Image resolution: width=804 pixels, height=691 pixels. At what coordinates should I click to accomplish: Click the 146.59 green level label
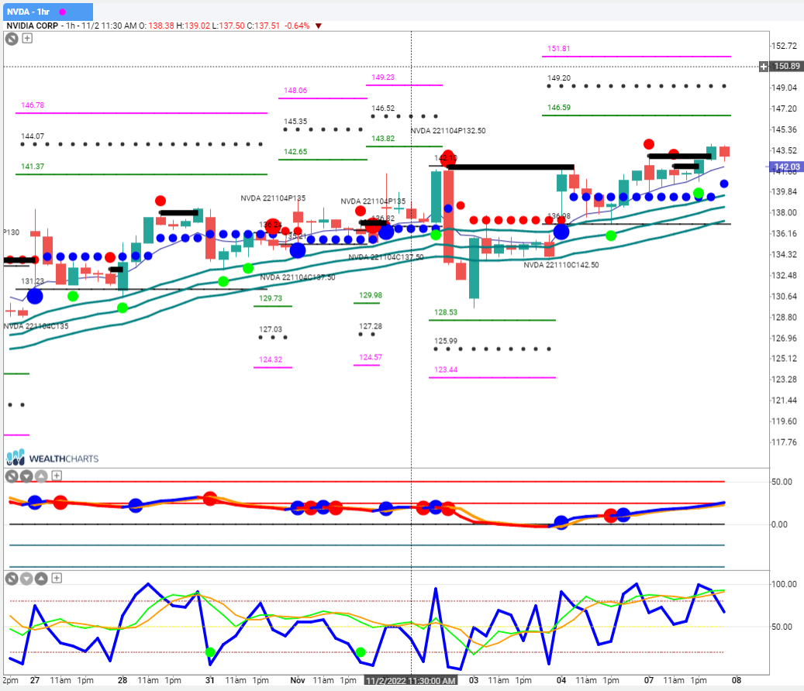558,108
